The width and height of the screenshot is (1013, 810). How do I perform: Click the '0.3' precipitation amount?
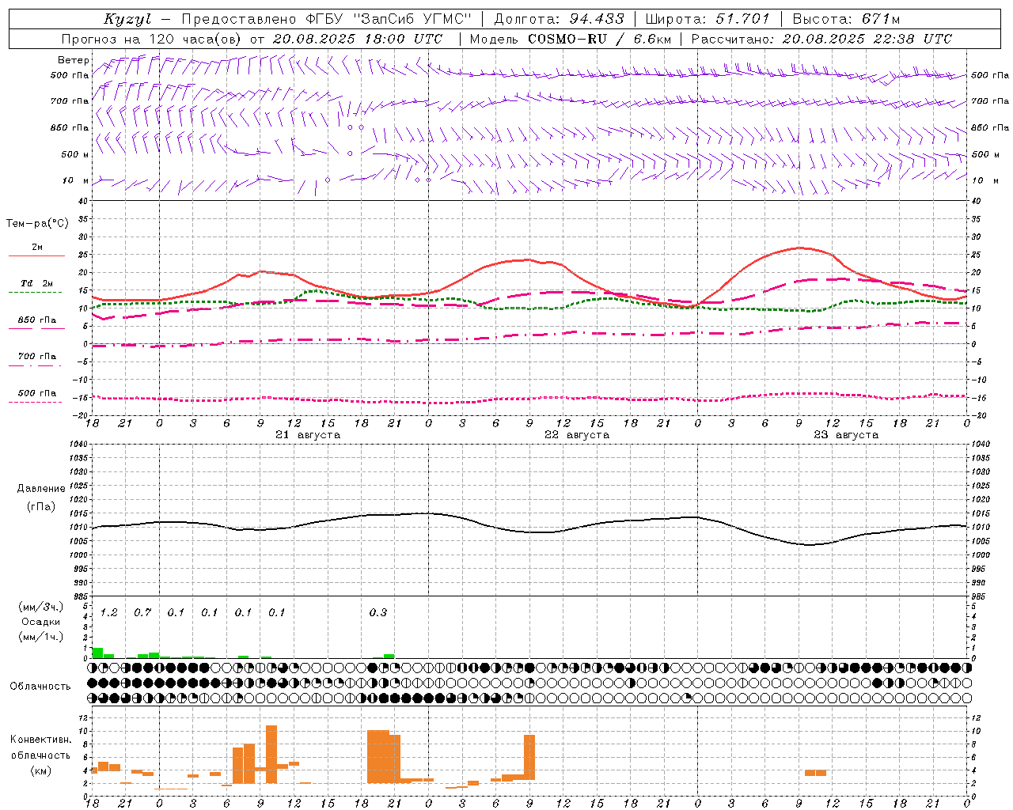(378, 612)
